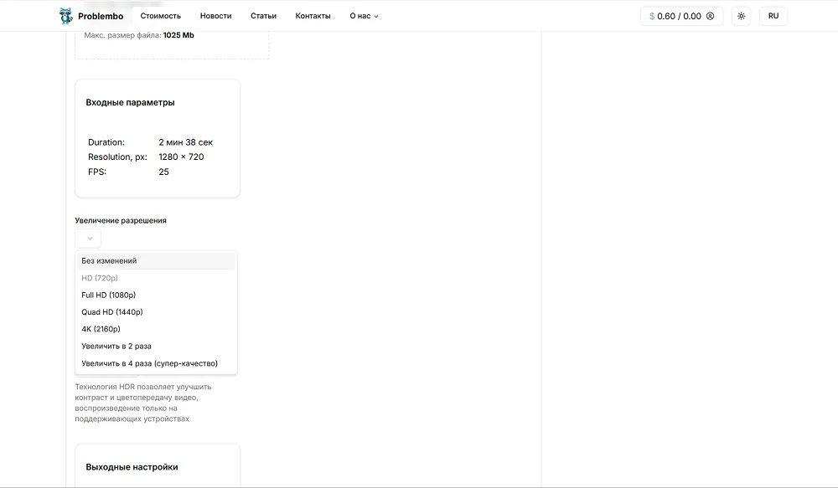Click the Problembo raccoon logo icon

(65, 16)
